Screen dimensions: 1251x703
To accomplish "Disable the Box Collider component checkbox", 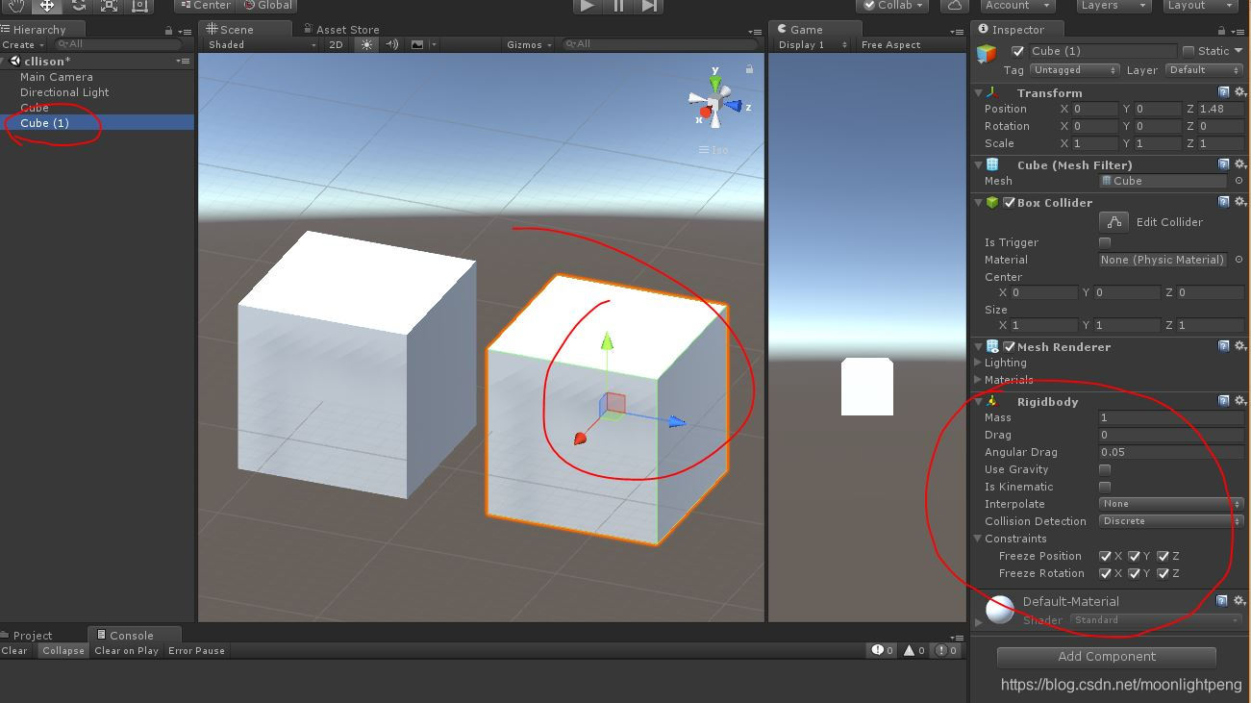I will 1009,202.
